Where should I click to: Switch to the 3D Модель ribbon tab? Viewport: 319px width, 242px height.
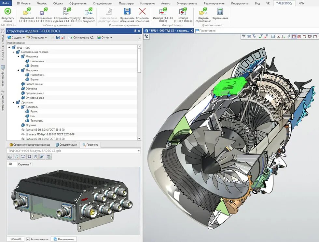pos(23,3)
